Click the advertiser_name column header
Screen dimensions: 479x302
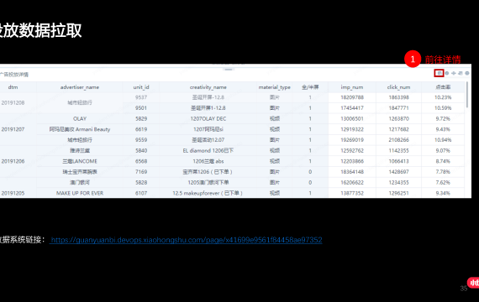(80, 87)
